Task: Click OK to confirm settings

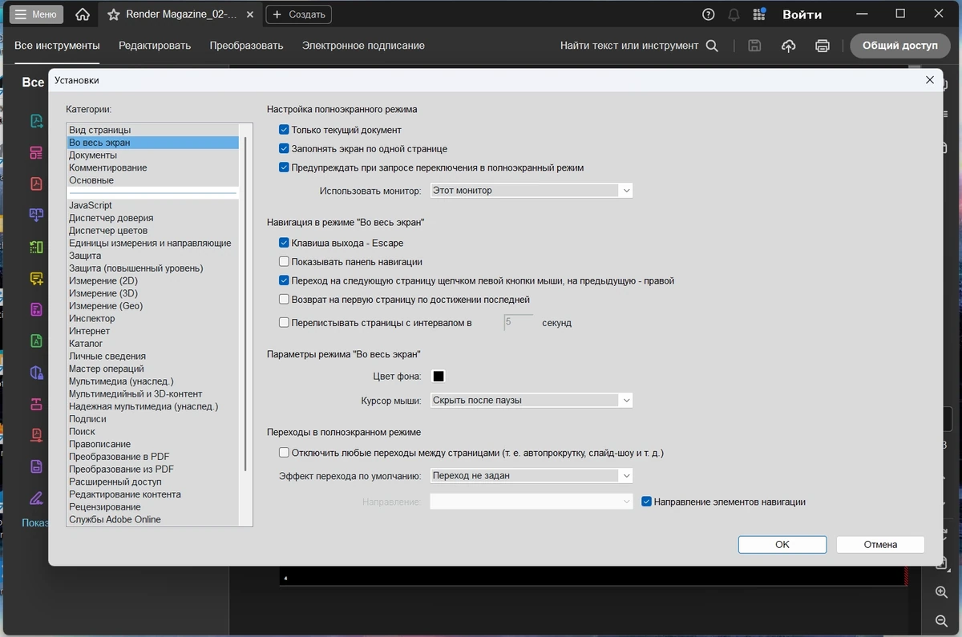Action: (782, 544)
